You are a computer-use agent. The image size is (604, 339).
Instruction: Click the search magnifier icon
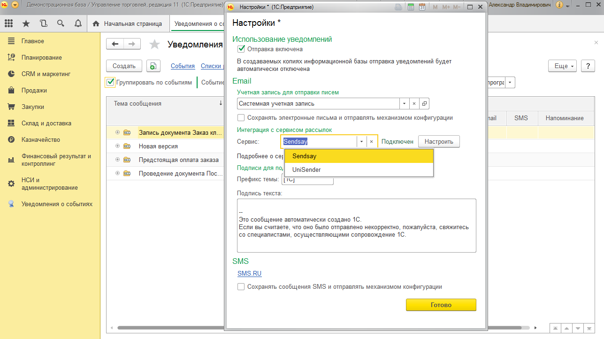pyautogui.click(x=61, y=23)
